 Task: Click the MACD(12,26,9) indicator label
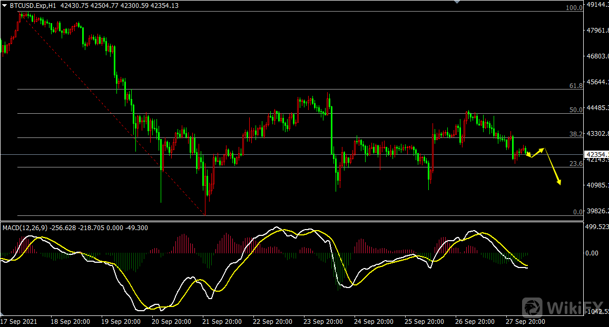pyautogui.click(x=25, y=227)
